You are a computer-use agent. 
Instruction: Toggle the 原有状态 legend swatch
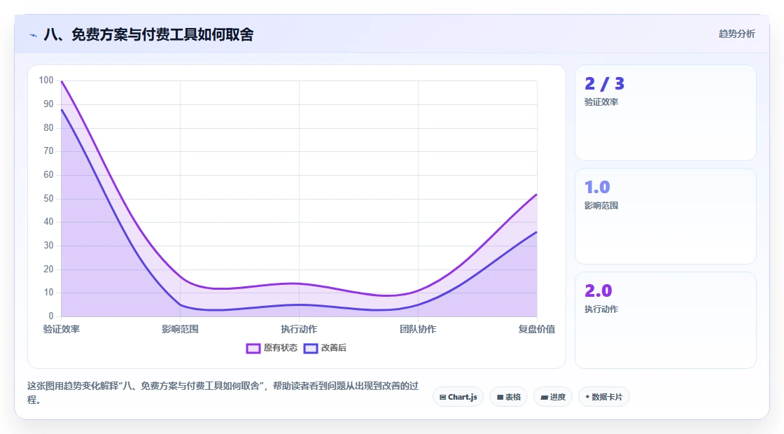point(253,348)
